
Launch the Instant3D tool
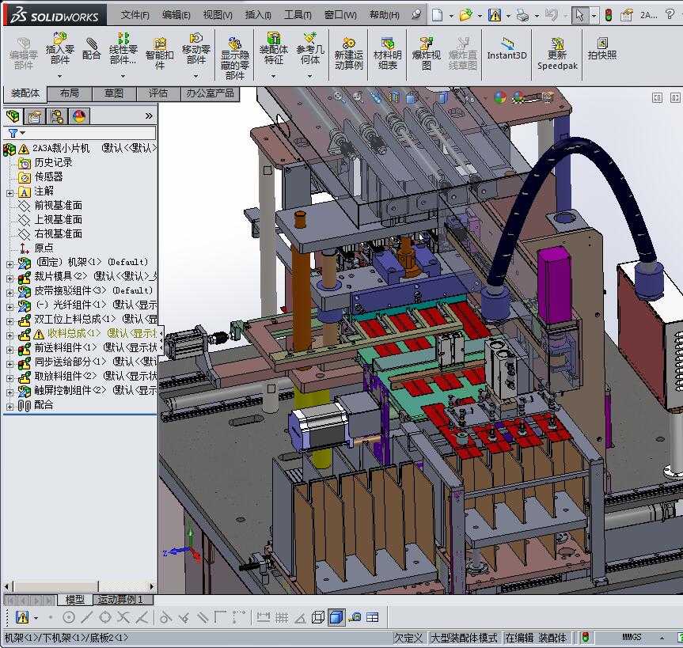pos(507,48)
